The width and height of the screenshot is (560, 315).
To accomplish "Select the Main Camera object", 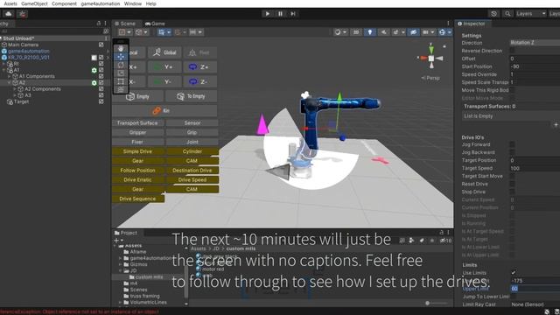I will tap(23, 45).
